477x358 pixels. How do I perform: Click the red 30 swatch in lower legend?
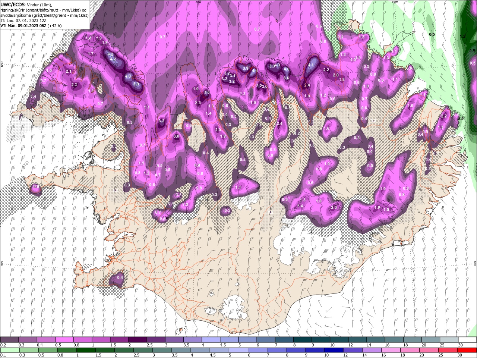467,350
